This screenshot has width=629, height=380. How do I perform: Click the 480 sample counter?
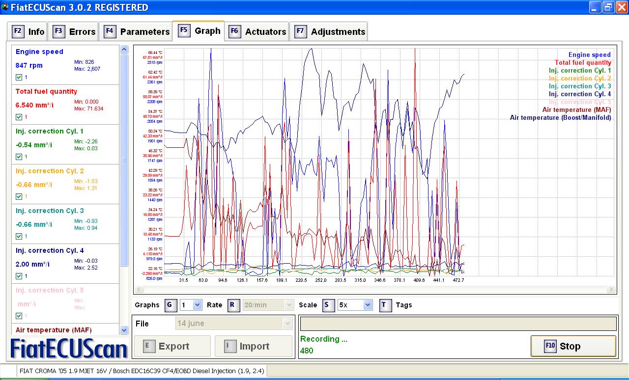click(x=307, y=351)
